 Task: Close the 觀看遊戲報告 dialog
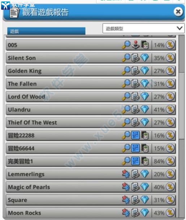point(178,12)
